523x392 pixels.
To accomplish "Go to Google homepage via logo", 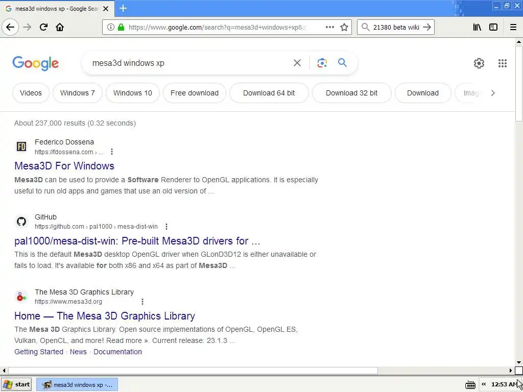I will [x=35, y=63].
